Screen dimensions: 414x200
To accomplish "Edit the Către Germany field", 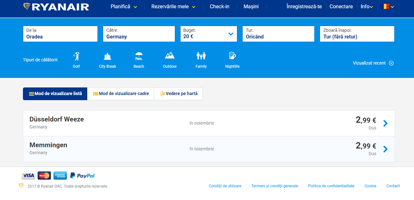I will click(139, 34).
